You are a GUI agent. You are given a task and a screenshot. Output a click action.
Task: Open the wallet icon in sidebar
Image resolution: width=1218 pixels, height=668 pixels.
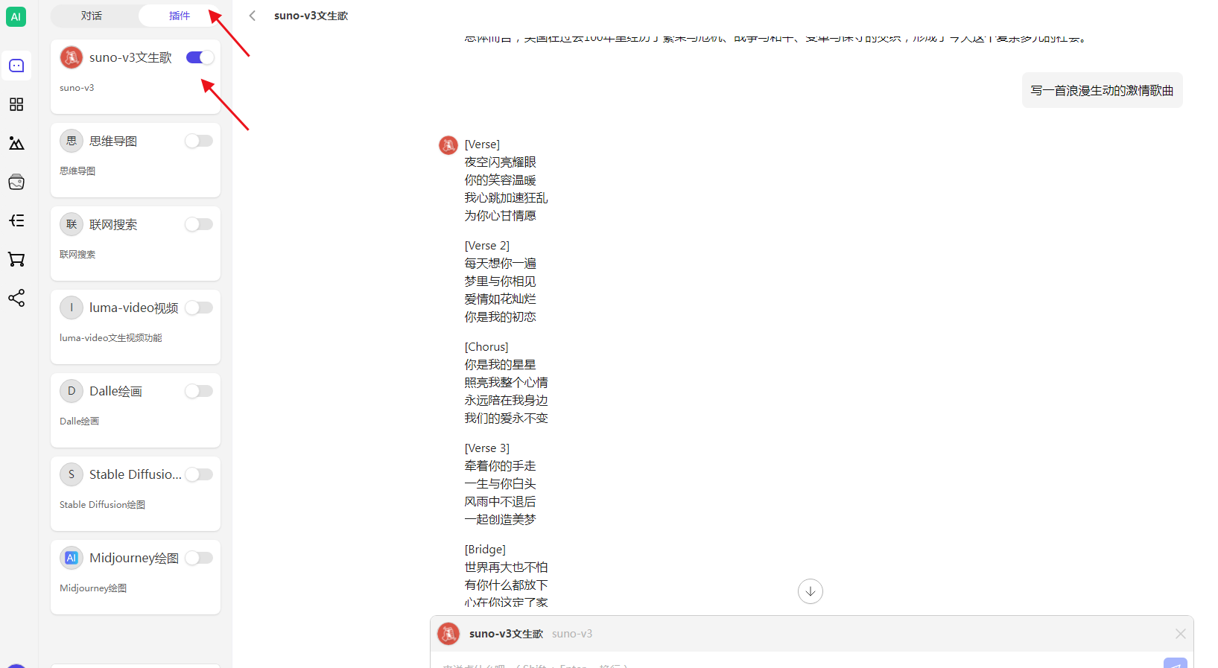click(16, 182)
